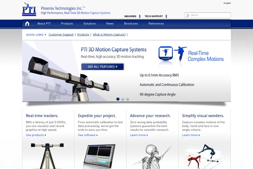Open the Products menu
Viewport: 253px width, 169px height.
point(67,24)
